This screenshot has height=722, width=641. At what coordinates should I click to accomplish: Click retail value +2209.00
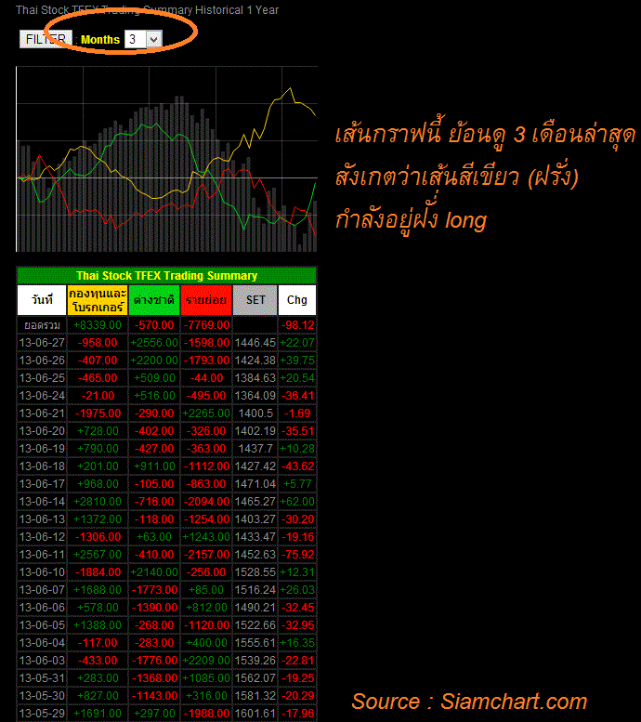tap(206, 661)
